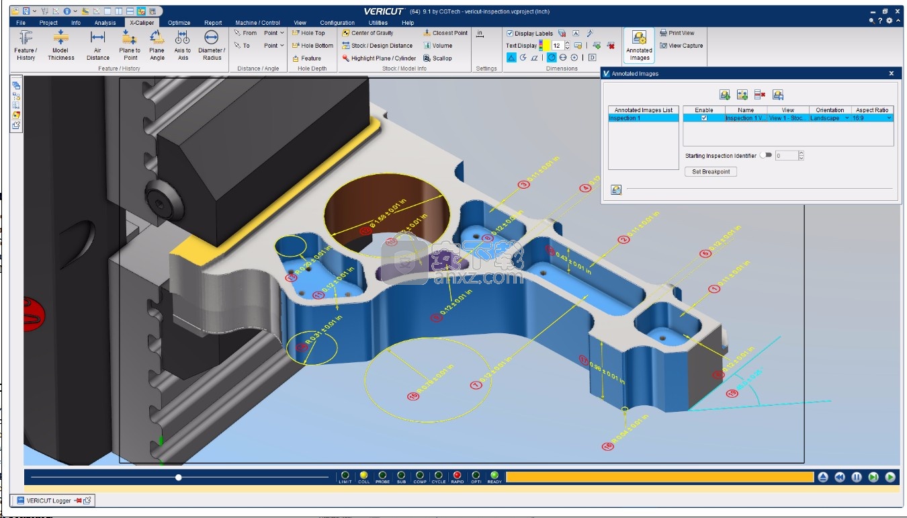
Task: Click Print View
Action: [677, 33]
